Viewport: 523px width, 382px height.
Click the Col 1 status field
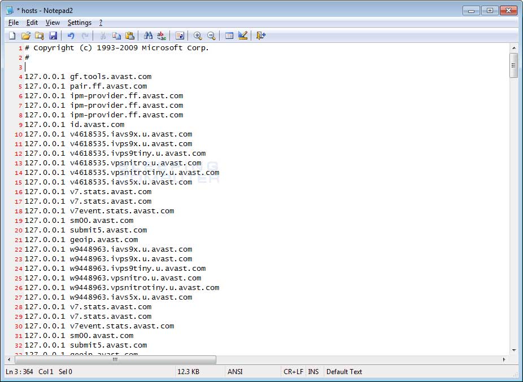(46, 372)
